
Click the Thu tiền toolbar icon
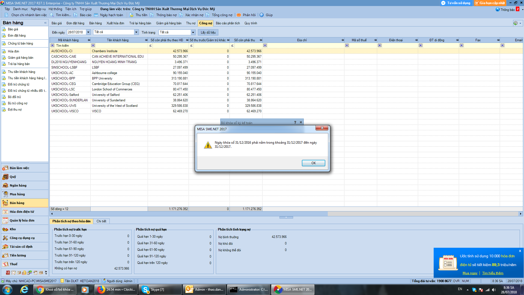pos(132,15)
